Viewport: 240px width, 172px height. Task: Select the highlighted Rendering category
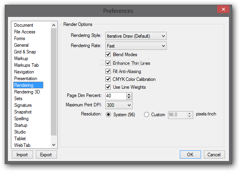tap(28, 85)
